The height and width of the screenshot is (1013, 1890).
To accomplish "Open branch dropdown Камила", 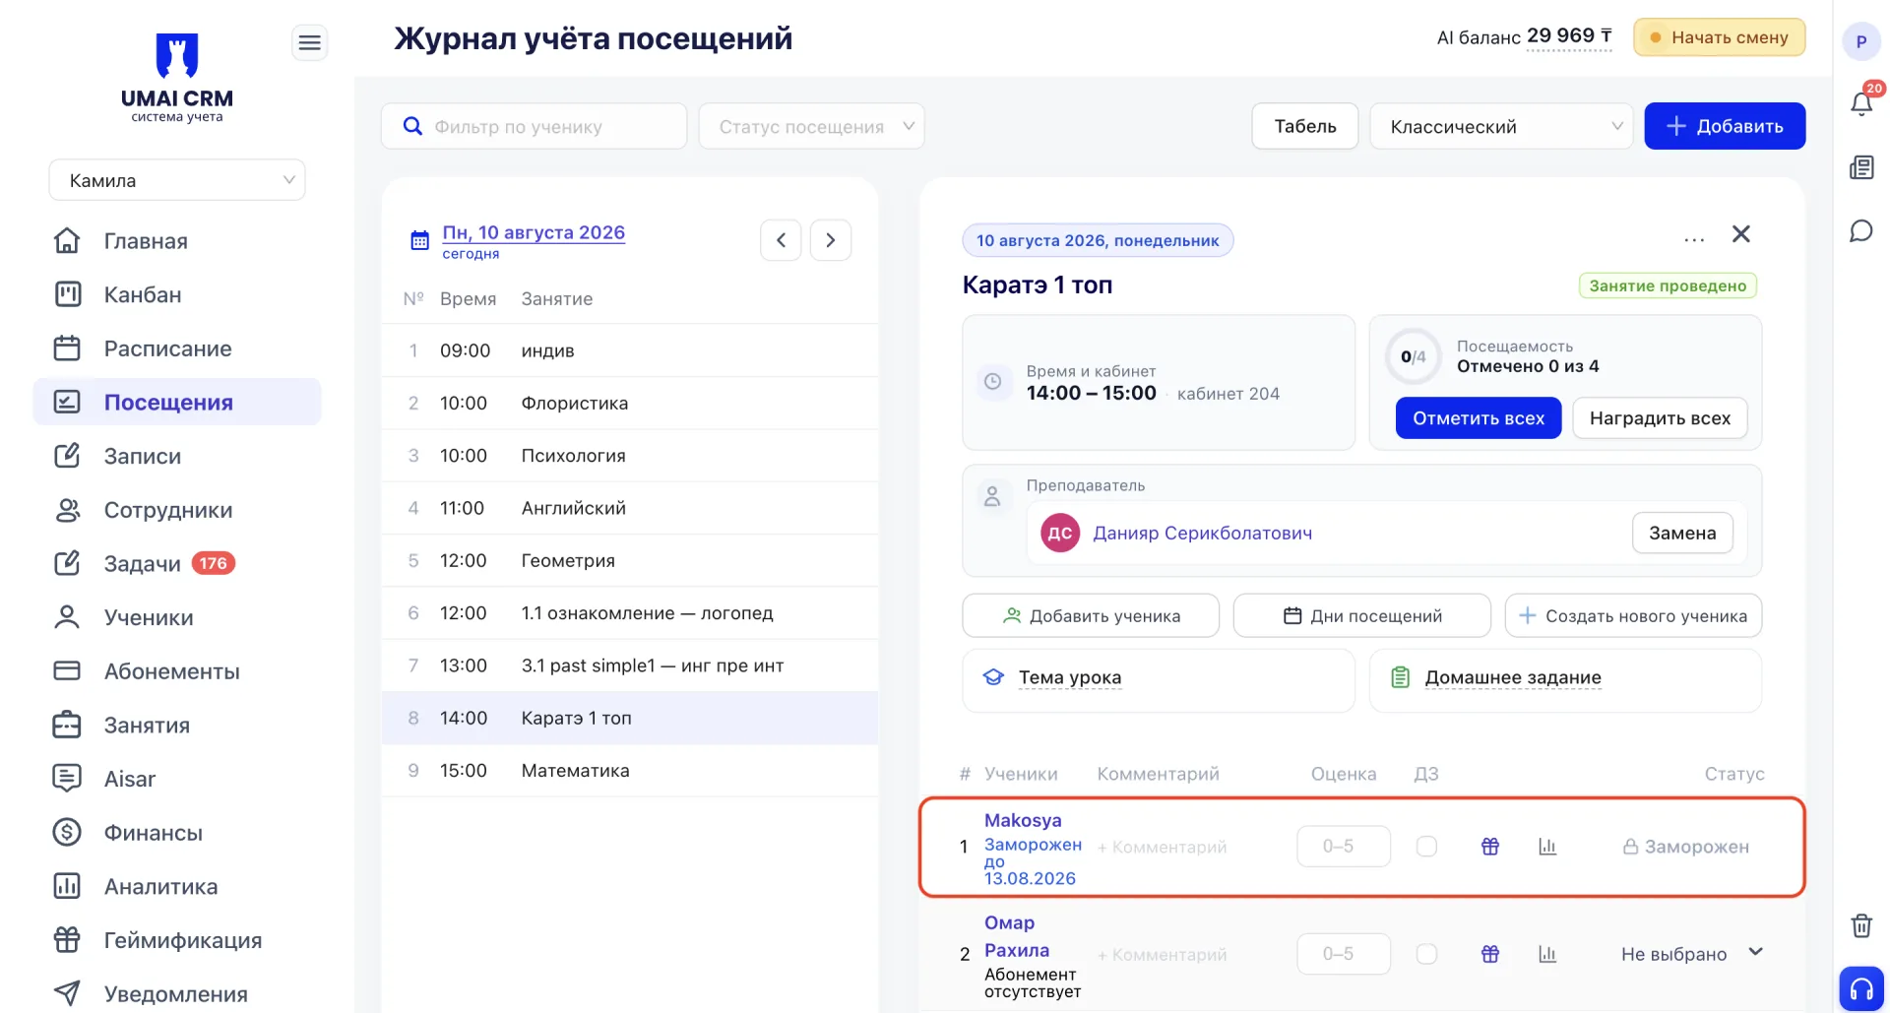I will pyautogui.click(x=177, y=180).
